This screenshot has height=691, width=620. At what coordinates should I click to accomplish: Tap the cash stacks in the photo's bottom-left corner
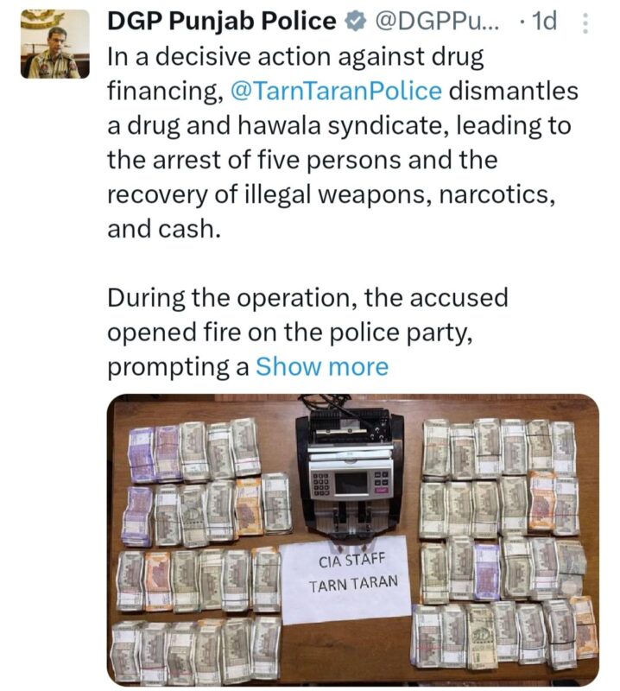(x=196, y=650)
